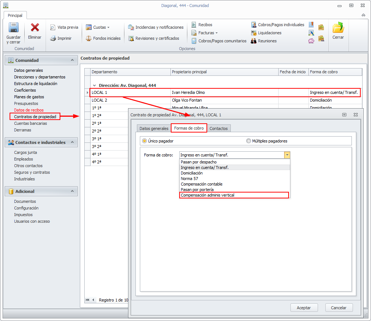The image size is (371, 321).
Task: Open Contratos de propiedad in sidebar
Action: pyautogui.click(x=35, y=117)
